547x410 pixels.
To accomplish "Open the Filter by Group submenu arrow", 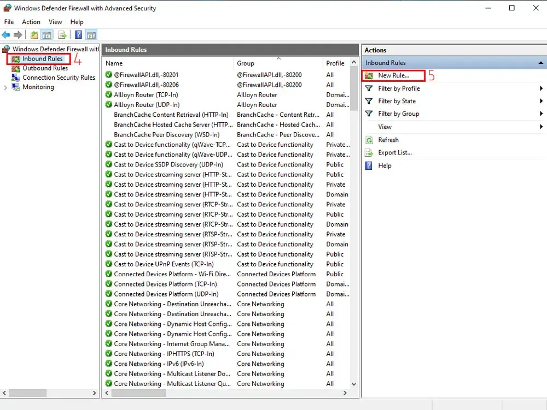I will point(541,114).
